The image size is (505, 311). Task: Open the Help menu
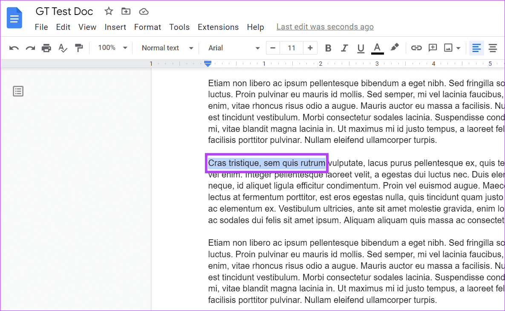pyautogui.click(x=255, y=27)
